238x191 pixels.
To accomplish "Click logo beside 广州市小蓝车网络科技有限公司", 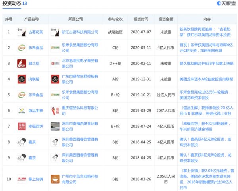I will pos(55,179).
